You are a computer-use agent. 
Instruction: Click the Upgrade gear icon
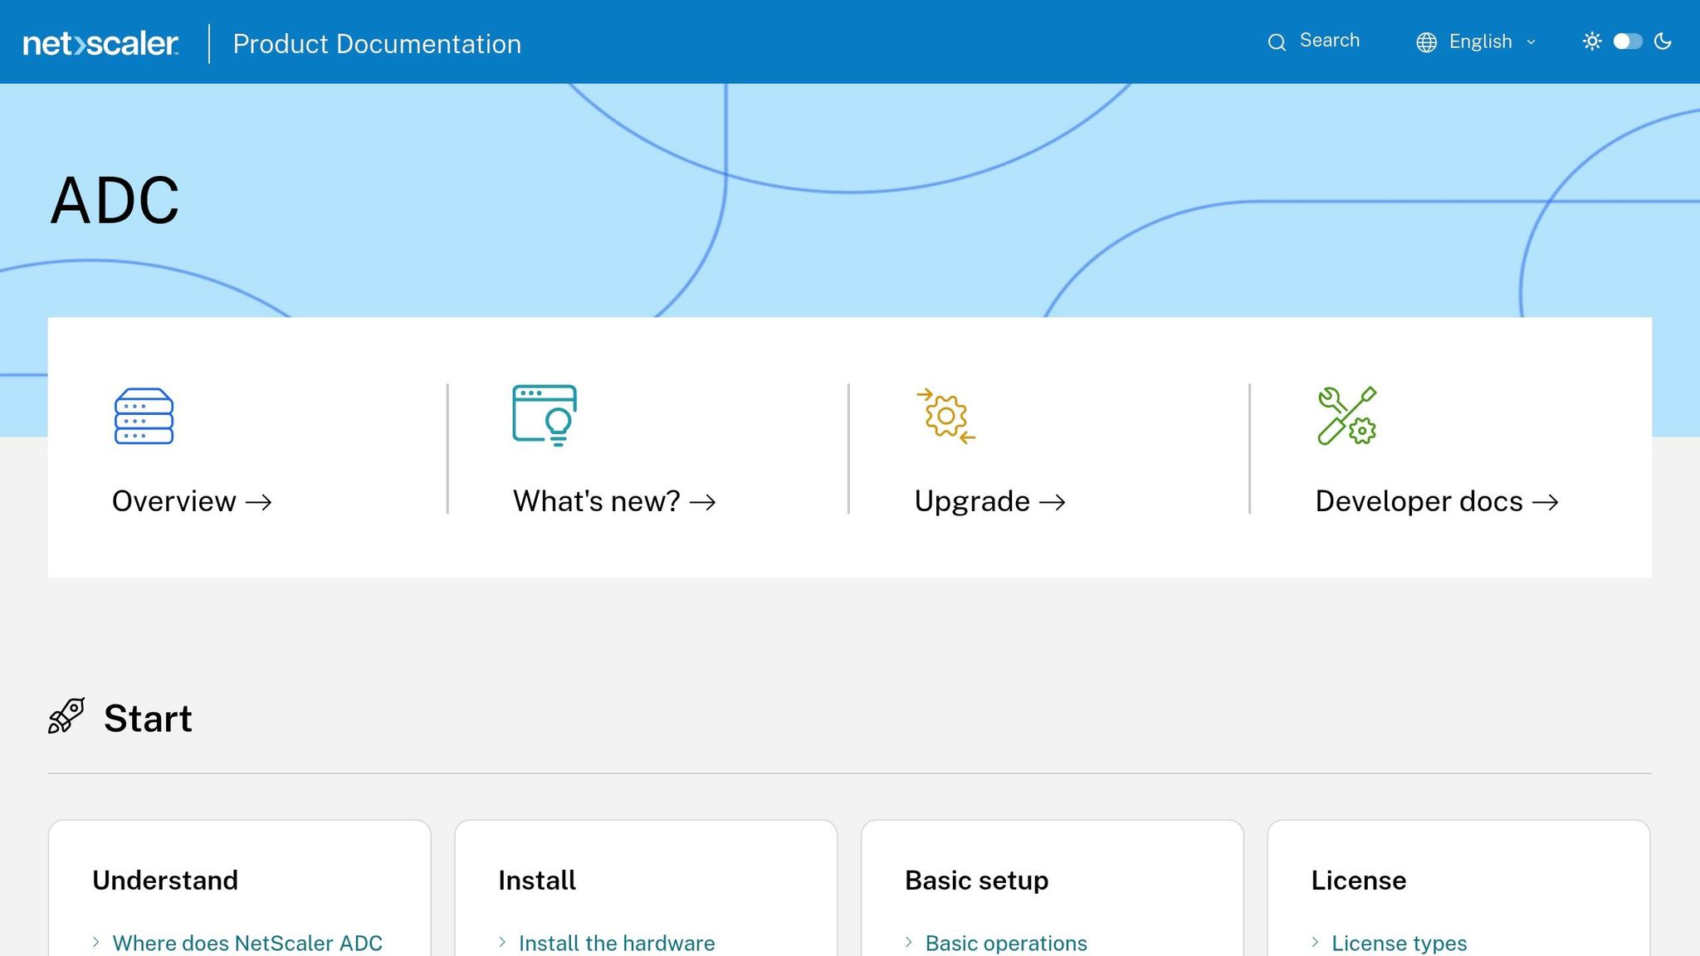(945, 416)
